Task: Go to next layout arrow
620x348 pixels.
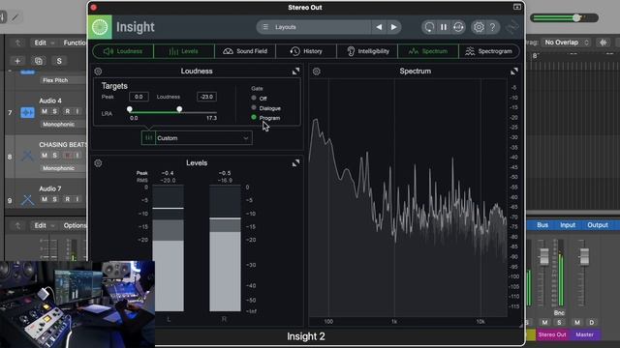Action: point(394,27)
